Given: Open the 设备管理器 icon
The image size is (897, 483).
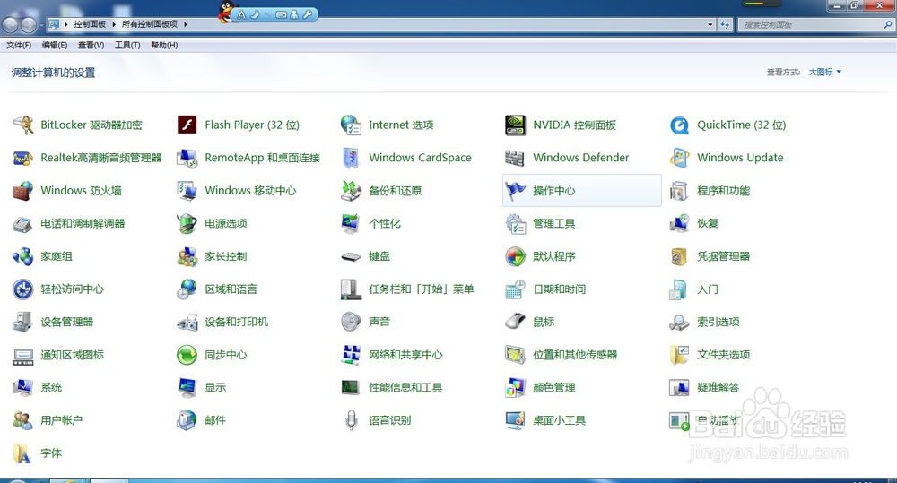Looking at the screenshot, I should 23,322.
